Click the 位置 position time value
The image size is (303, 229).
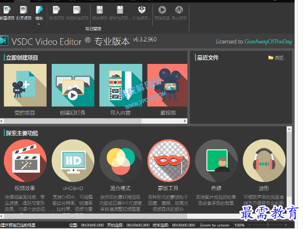pyautogui.click(x=92, y=225)
